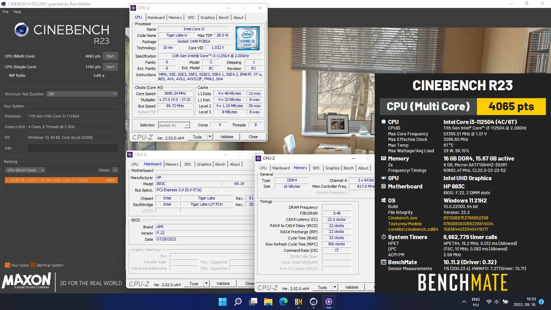Click the Memory CPU-Z window title icon
The height and width of the screenshot is (310, 551).
coord(259,158)
